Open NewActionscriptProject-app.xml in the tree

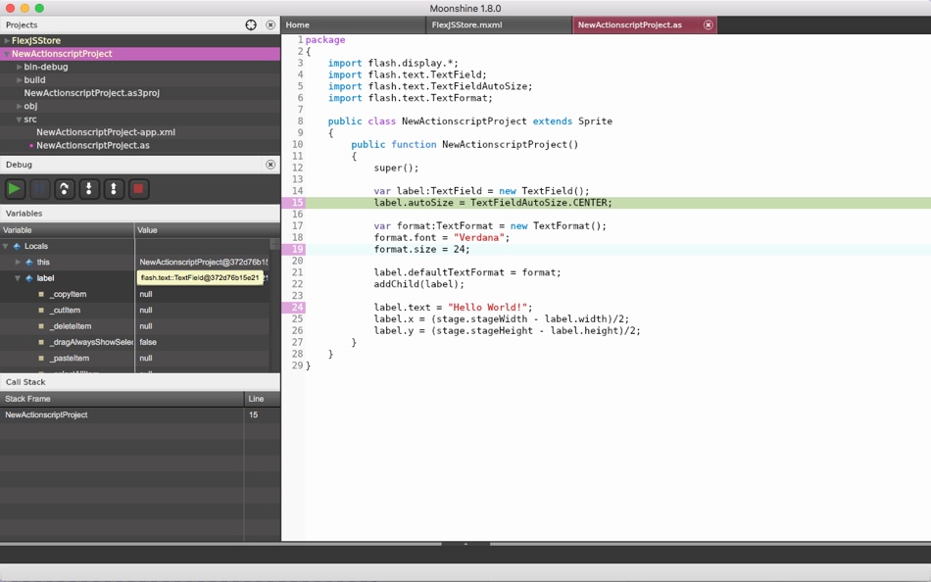click(x=106, y=132)
